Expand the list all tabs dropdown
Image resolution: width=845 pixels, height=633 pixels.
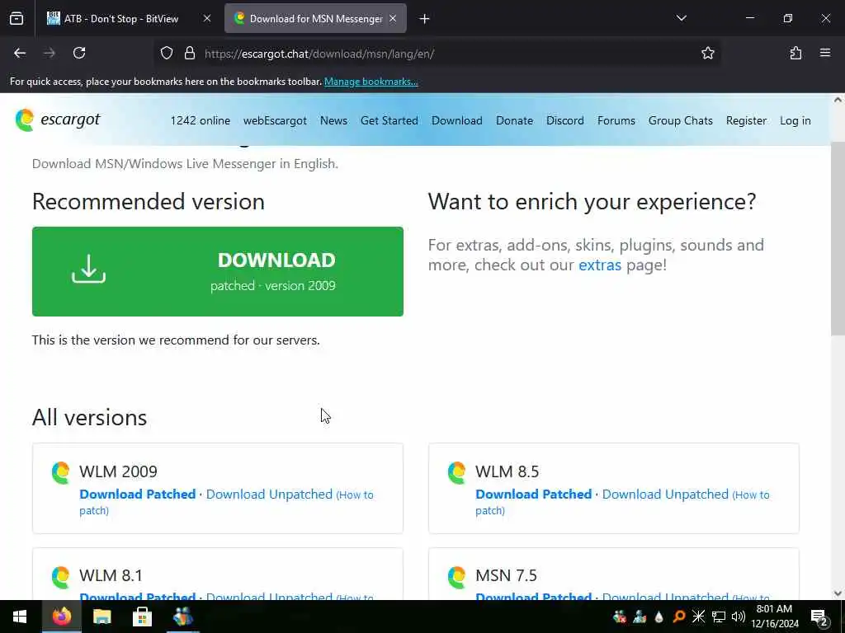[x=681, y=18]
